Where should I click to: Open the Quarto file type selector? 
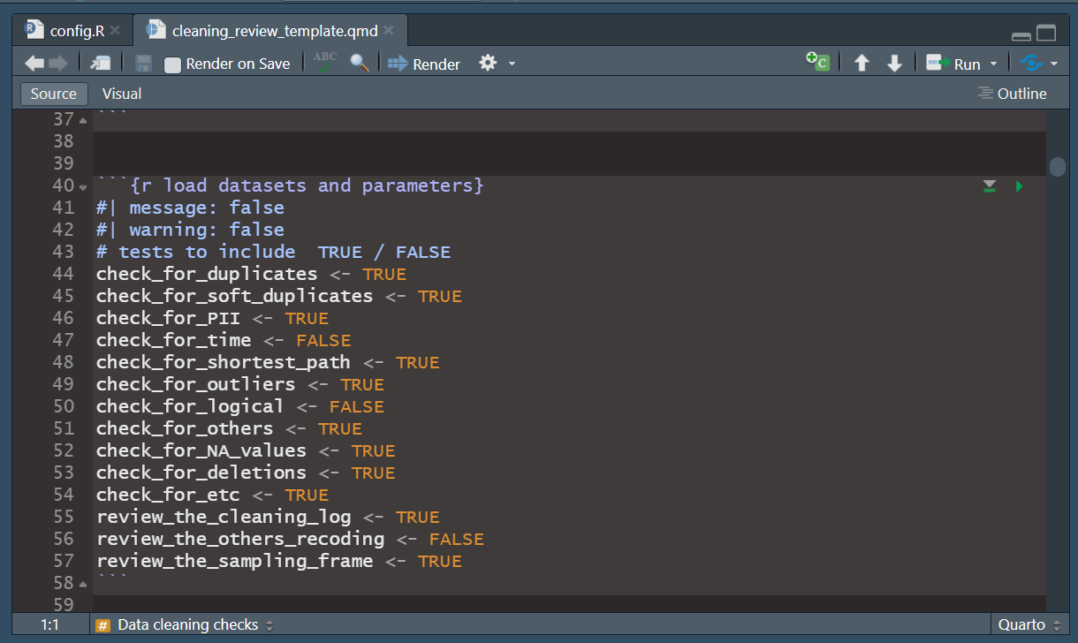click(1029, 624)
